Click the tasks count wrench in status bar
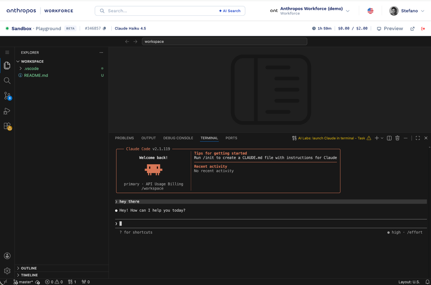Screen dimensions: 431x285 tap(72, 282)
